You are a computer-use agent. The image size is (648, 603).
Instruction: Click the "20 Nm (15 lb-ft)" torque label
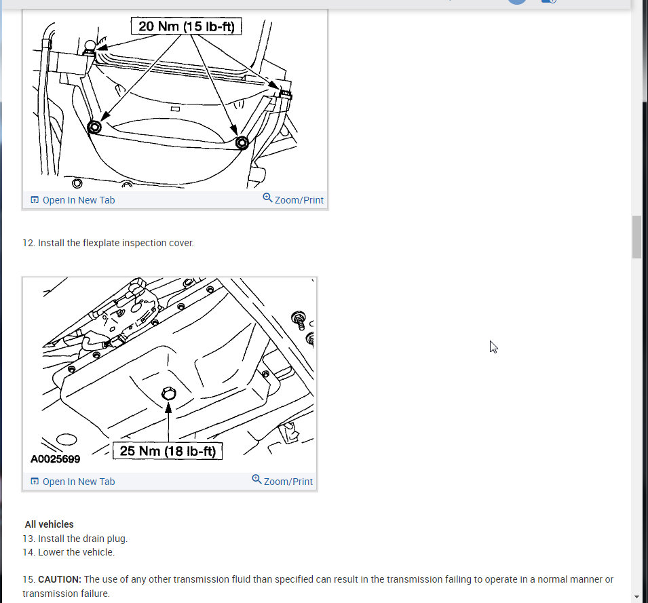point(187,26)
